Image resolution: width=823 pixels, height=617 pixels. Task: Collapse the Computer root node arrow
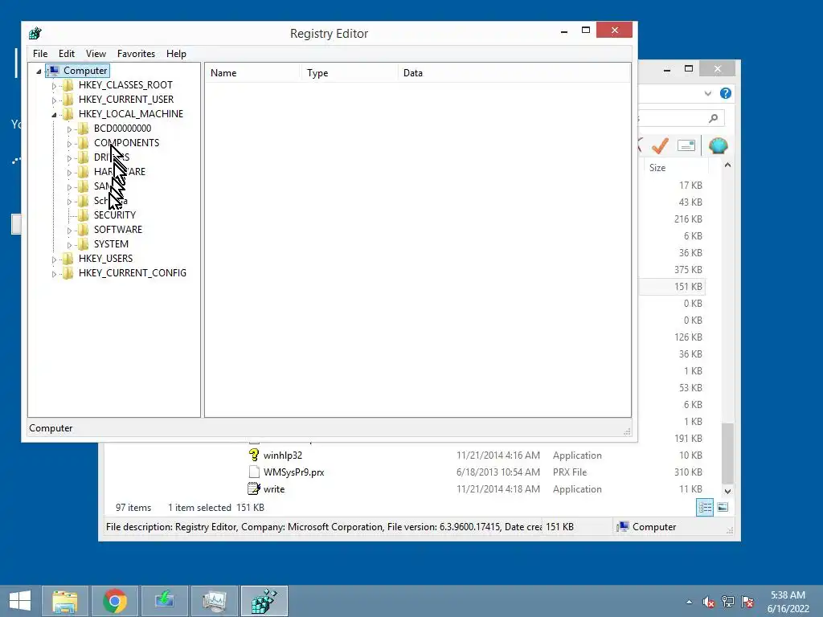(39, 72)
